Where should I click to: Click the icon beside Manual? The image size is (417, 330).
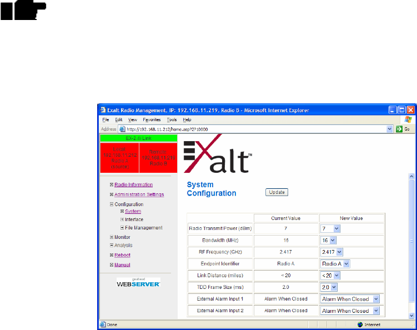pos(112,265)
